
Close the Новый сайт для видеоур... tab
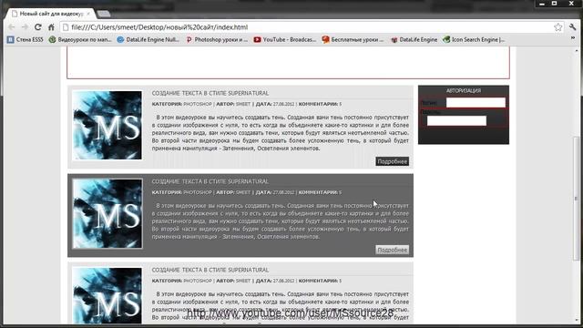(x=88, y=14)
